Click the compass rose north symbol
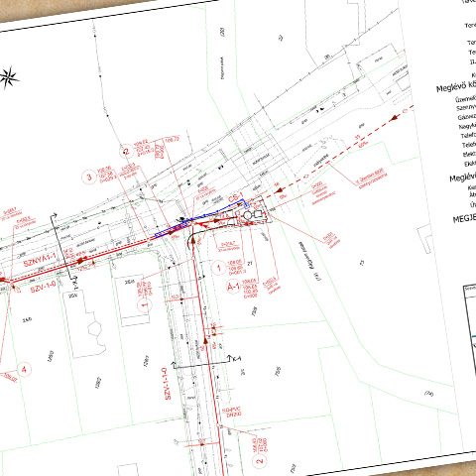Image resolution: width=476 pixels, height=476 pixels. (x=9, y=77)
